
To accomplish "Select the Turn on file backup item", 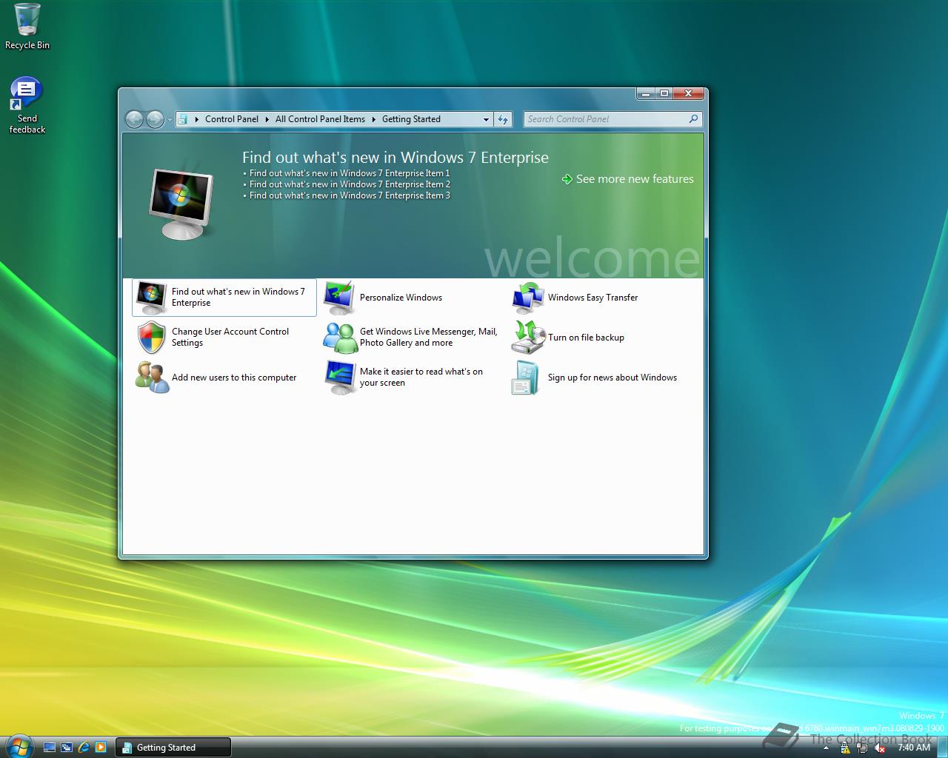I will coord(600,338).
